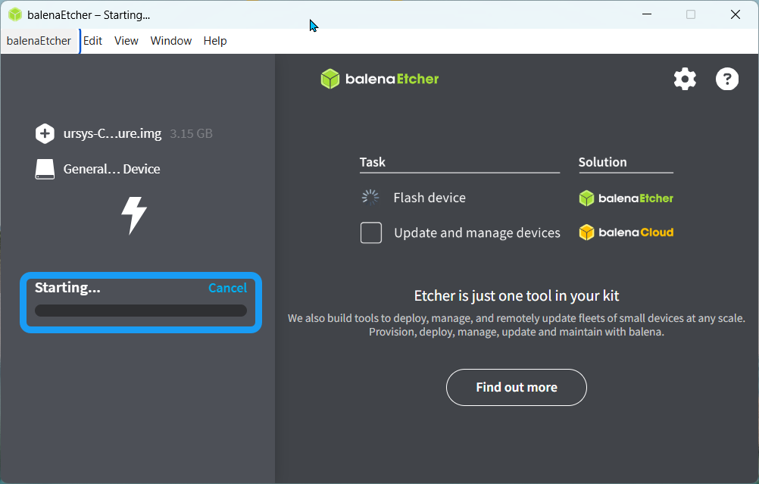Click the flashing progress bar

[141, 311]
